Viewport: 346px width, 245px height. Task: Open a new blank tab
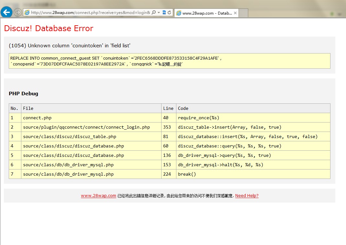pyautogui.click(x=243, y=13)
